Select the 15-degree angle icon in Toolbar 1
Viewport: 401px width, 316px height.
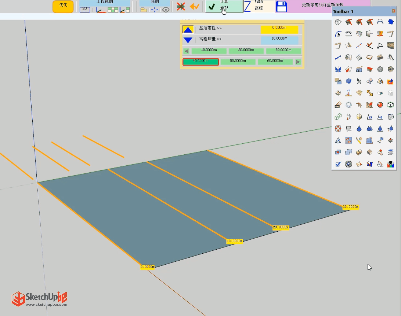coord(370,117)
